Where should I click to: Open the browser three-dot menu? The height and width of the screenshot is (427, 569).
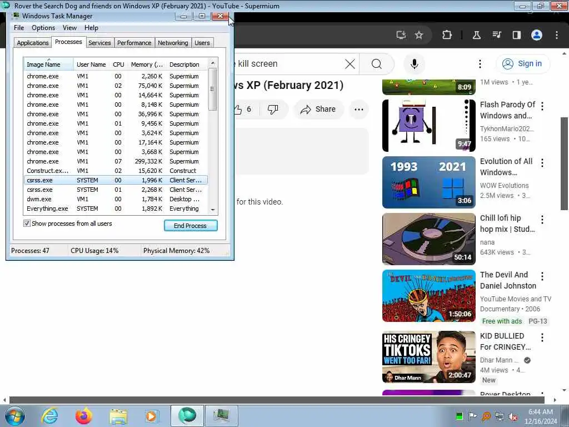coord(557,35)
